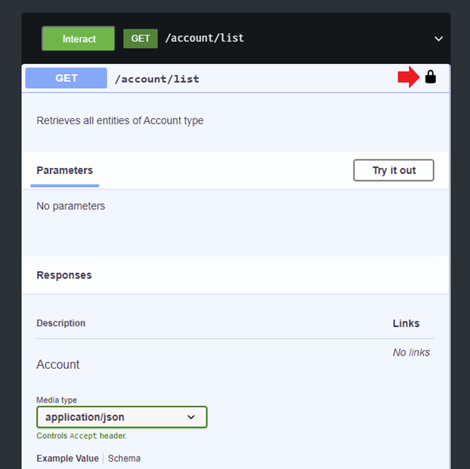Click the black padlock authorization icon

click(430, 77)
